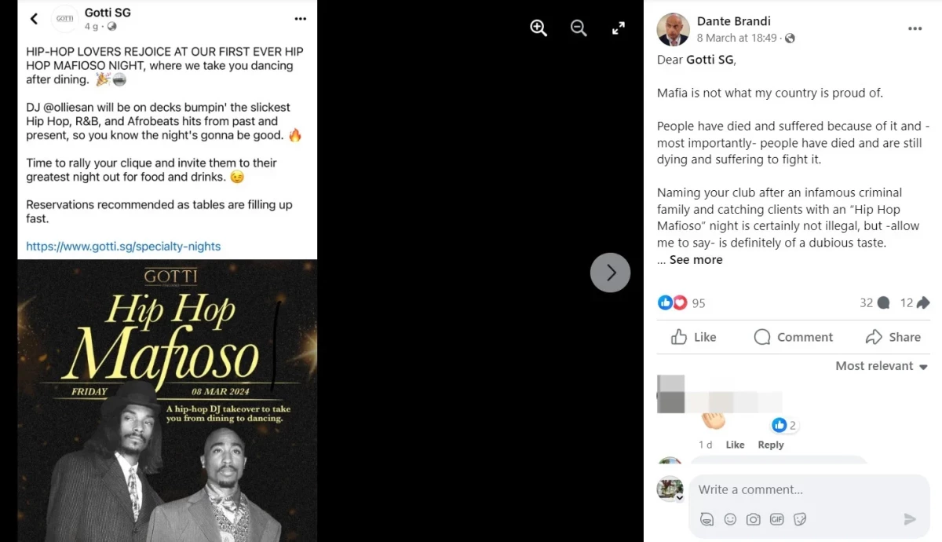The width and height of the screenshot is (942, 542).
Task: Go to the next photo arrow
Action: coord(610,273)
